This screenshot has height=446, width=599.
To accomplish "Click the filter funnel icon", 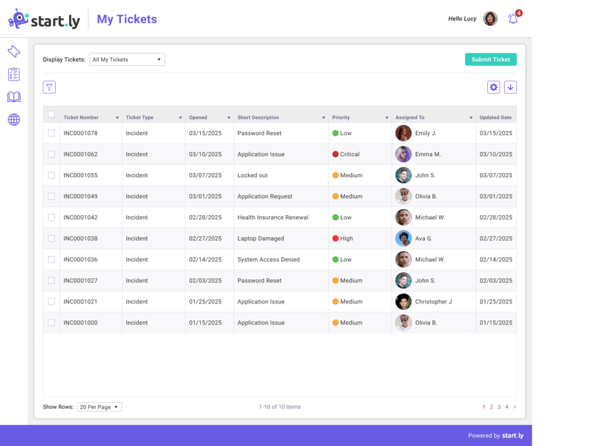I will click(49, 87).
